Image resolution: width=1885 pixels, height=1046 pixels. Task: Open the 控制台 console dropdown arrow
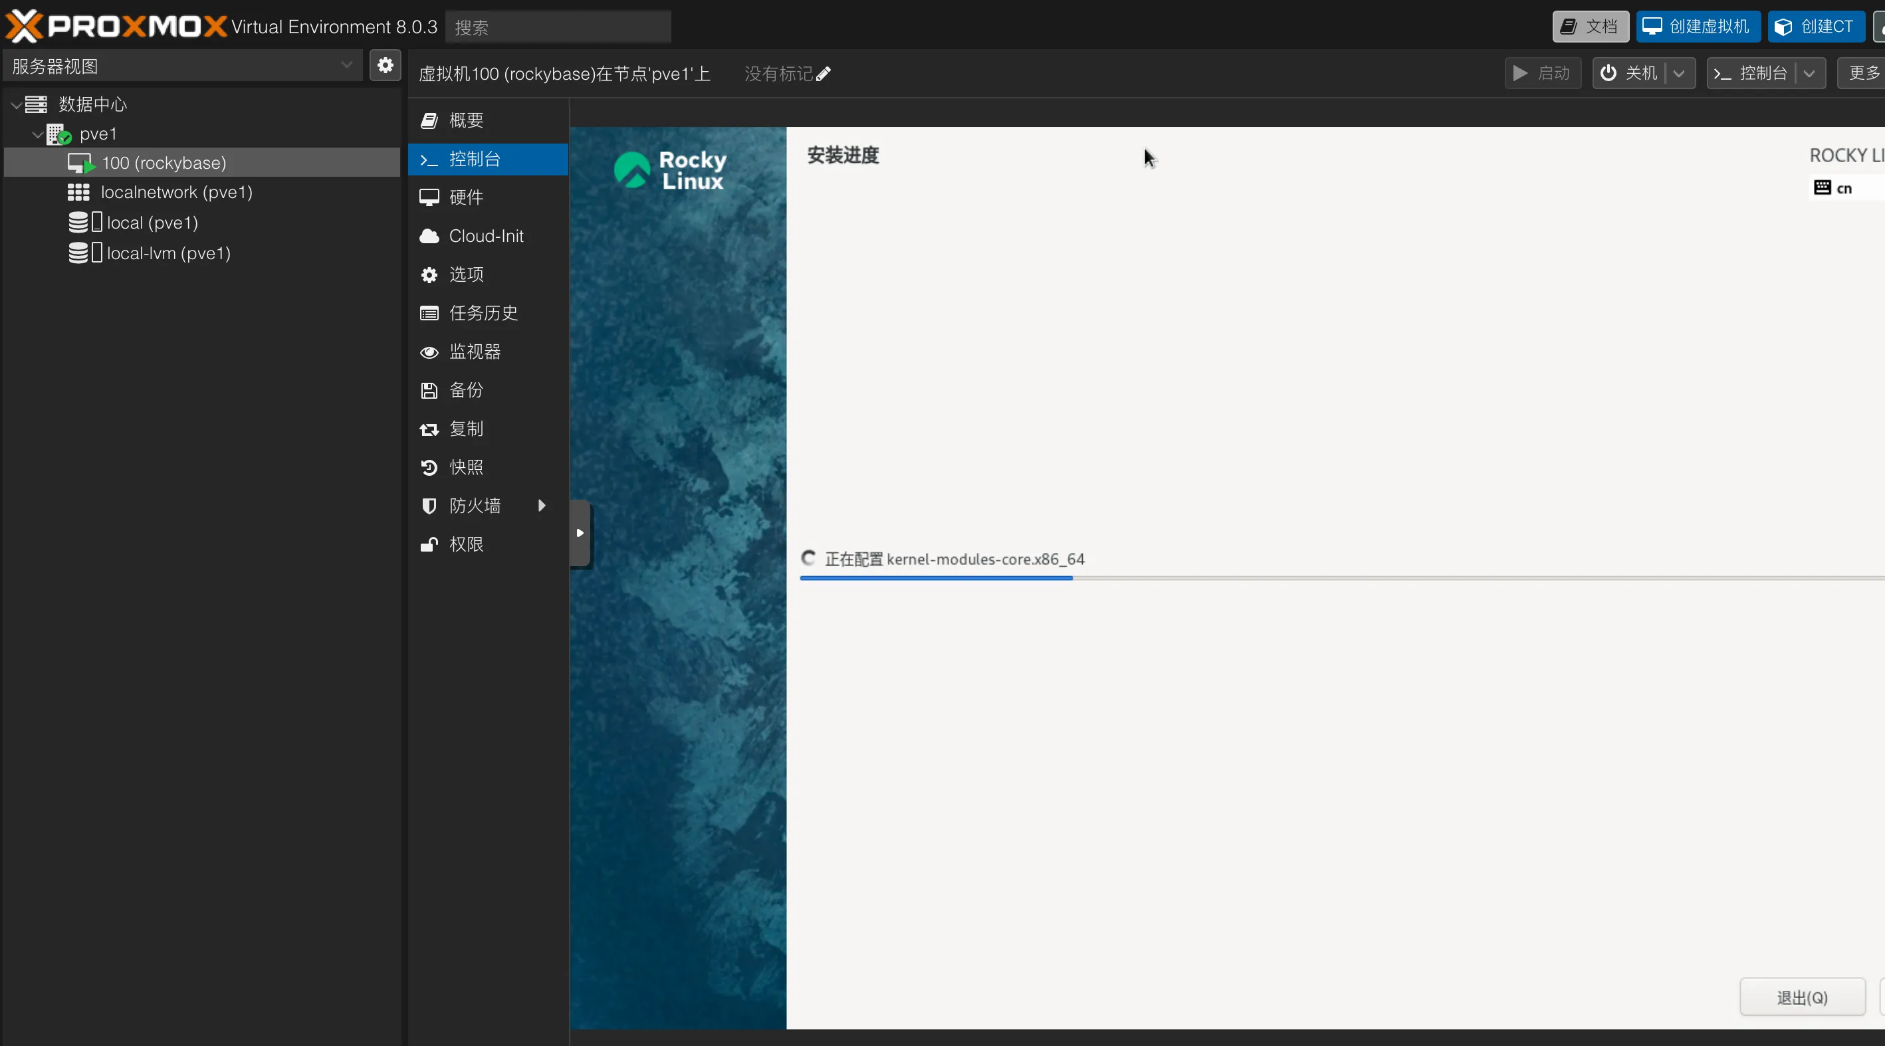[x=1810, y=73]
